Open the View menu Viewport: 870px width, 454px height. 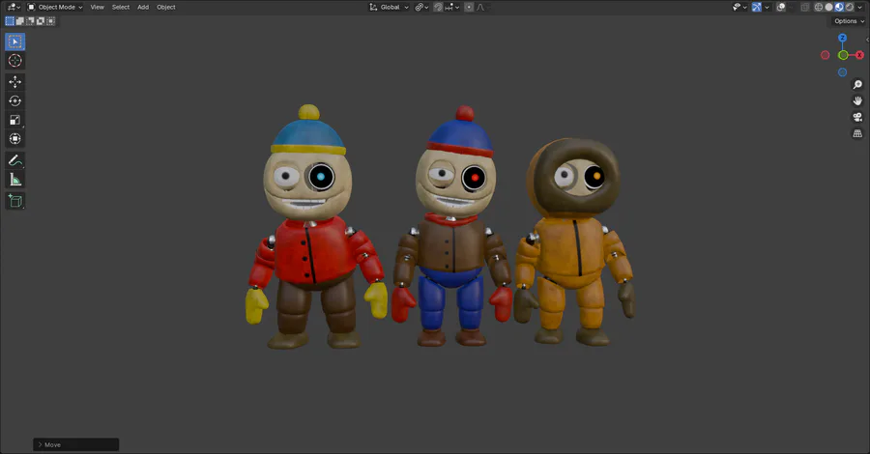(x=97, y=7)
